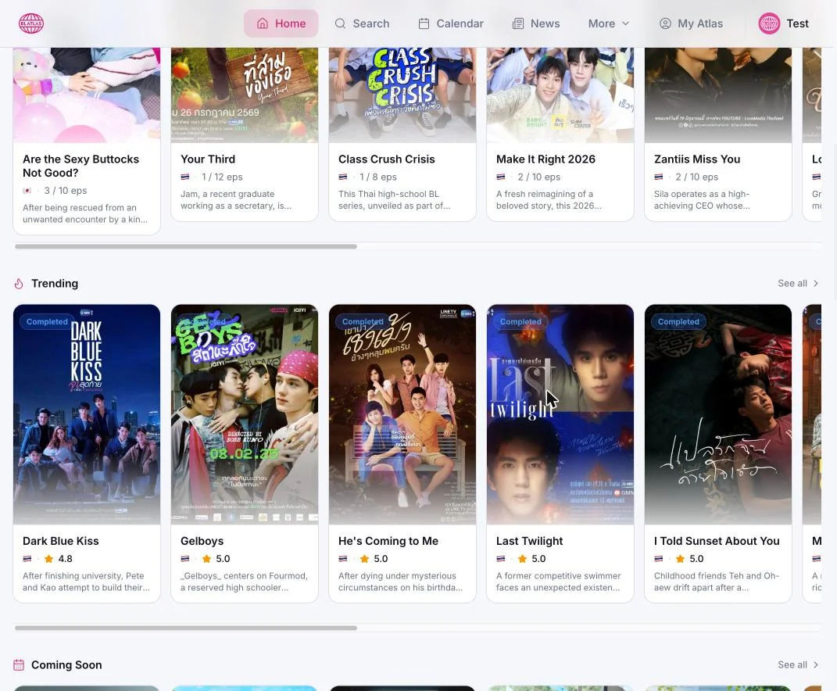The height and width of the screenshot is (691, 837).
Task: Open the Home tab
Action: (x=281, y=23)
